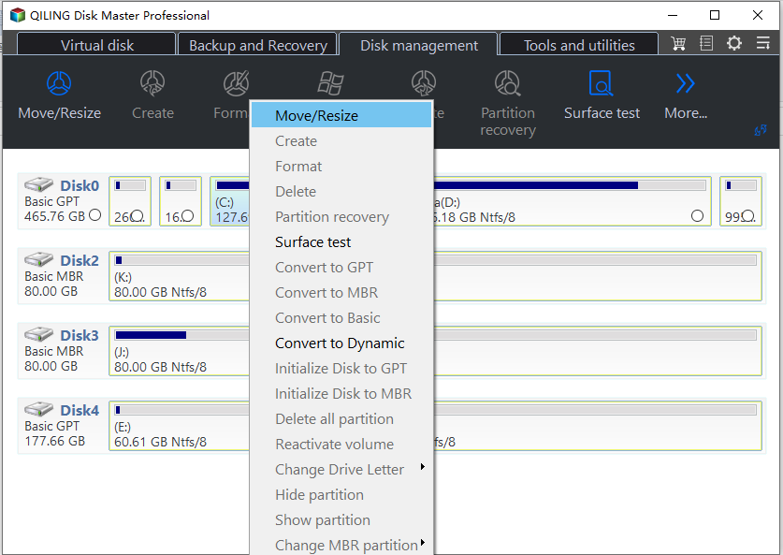This screenshot has width=783, height=555.
Task: Open the Tools and utilities tab
Action: pos(579,45)
